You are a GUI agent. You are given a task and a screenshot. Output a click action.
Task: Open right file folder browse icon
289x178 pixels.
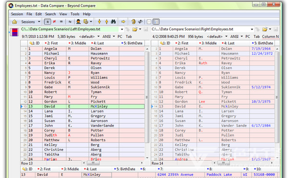[x=265, y=29]
